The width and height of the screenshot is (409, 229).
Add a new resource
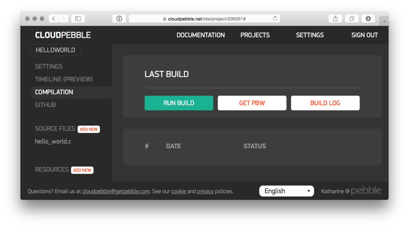pos(82,170)
